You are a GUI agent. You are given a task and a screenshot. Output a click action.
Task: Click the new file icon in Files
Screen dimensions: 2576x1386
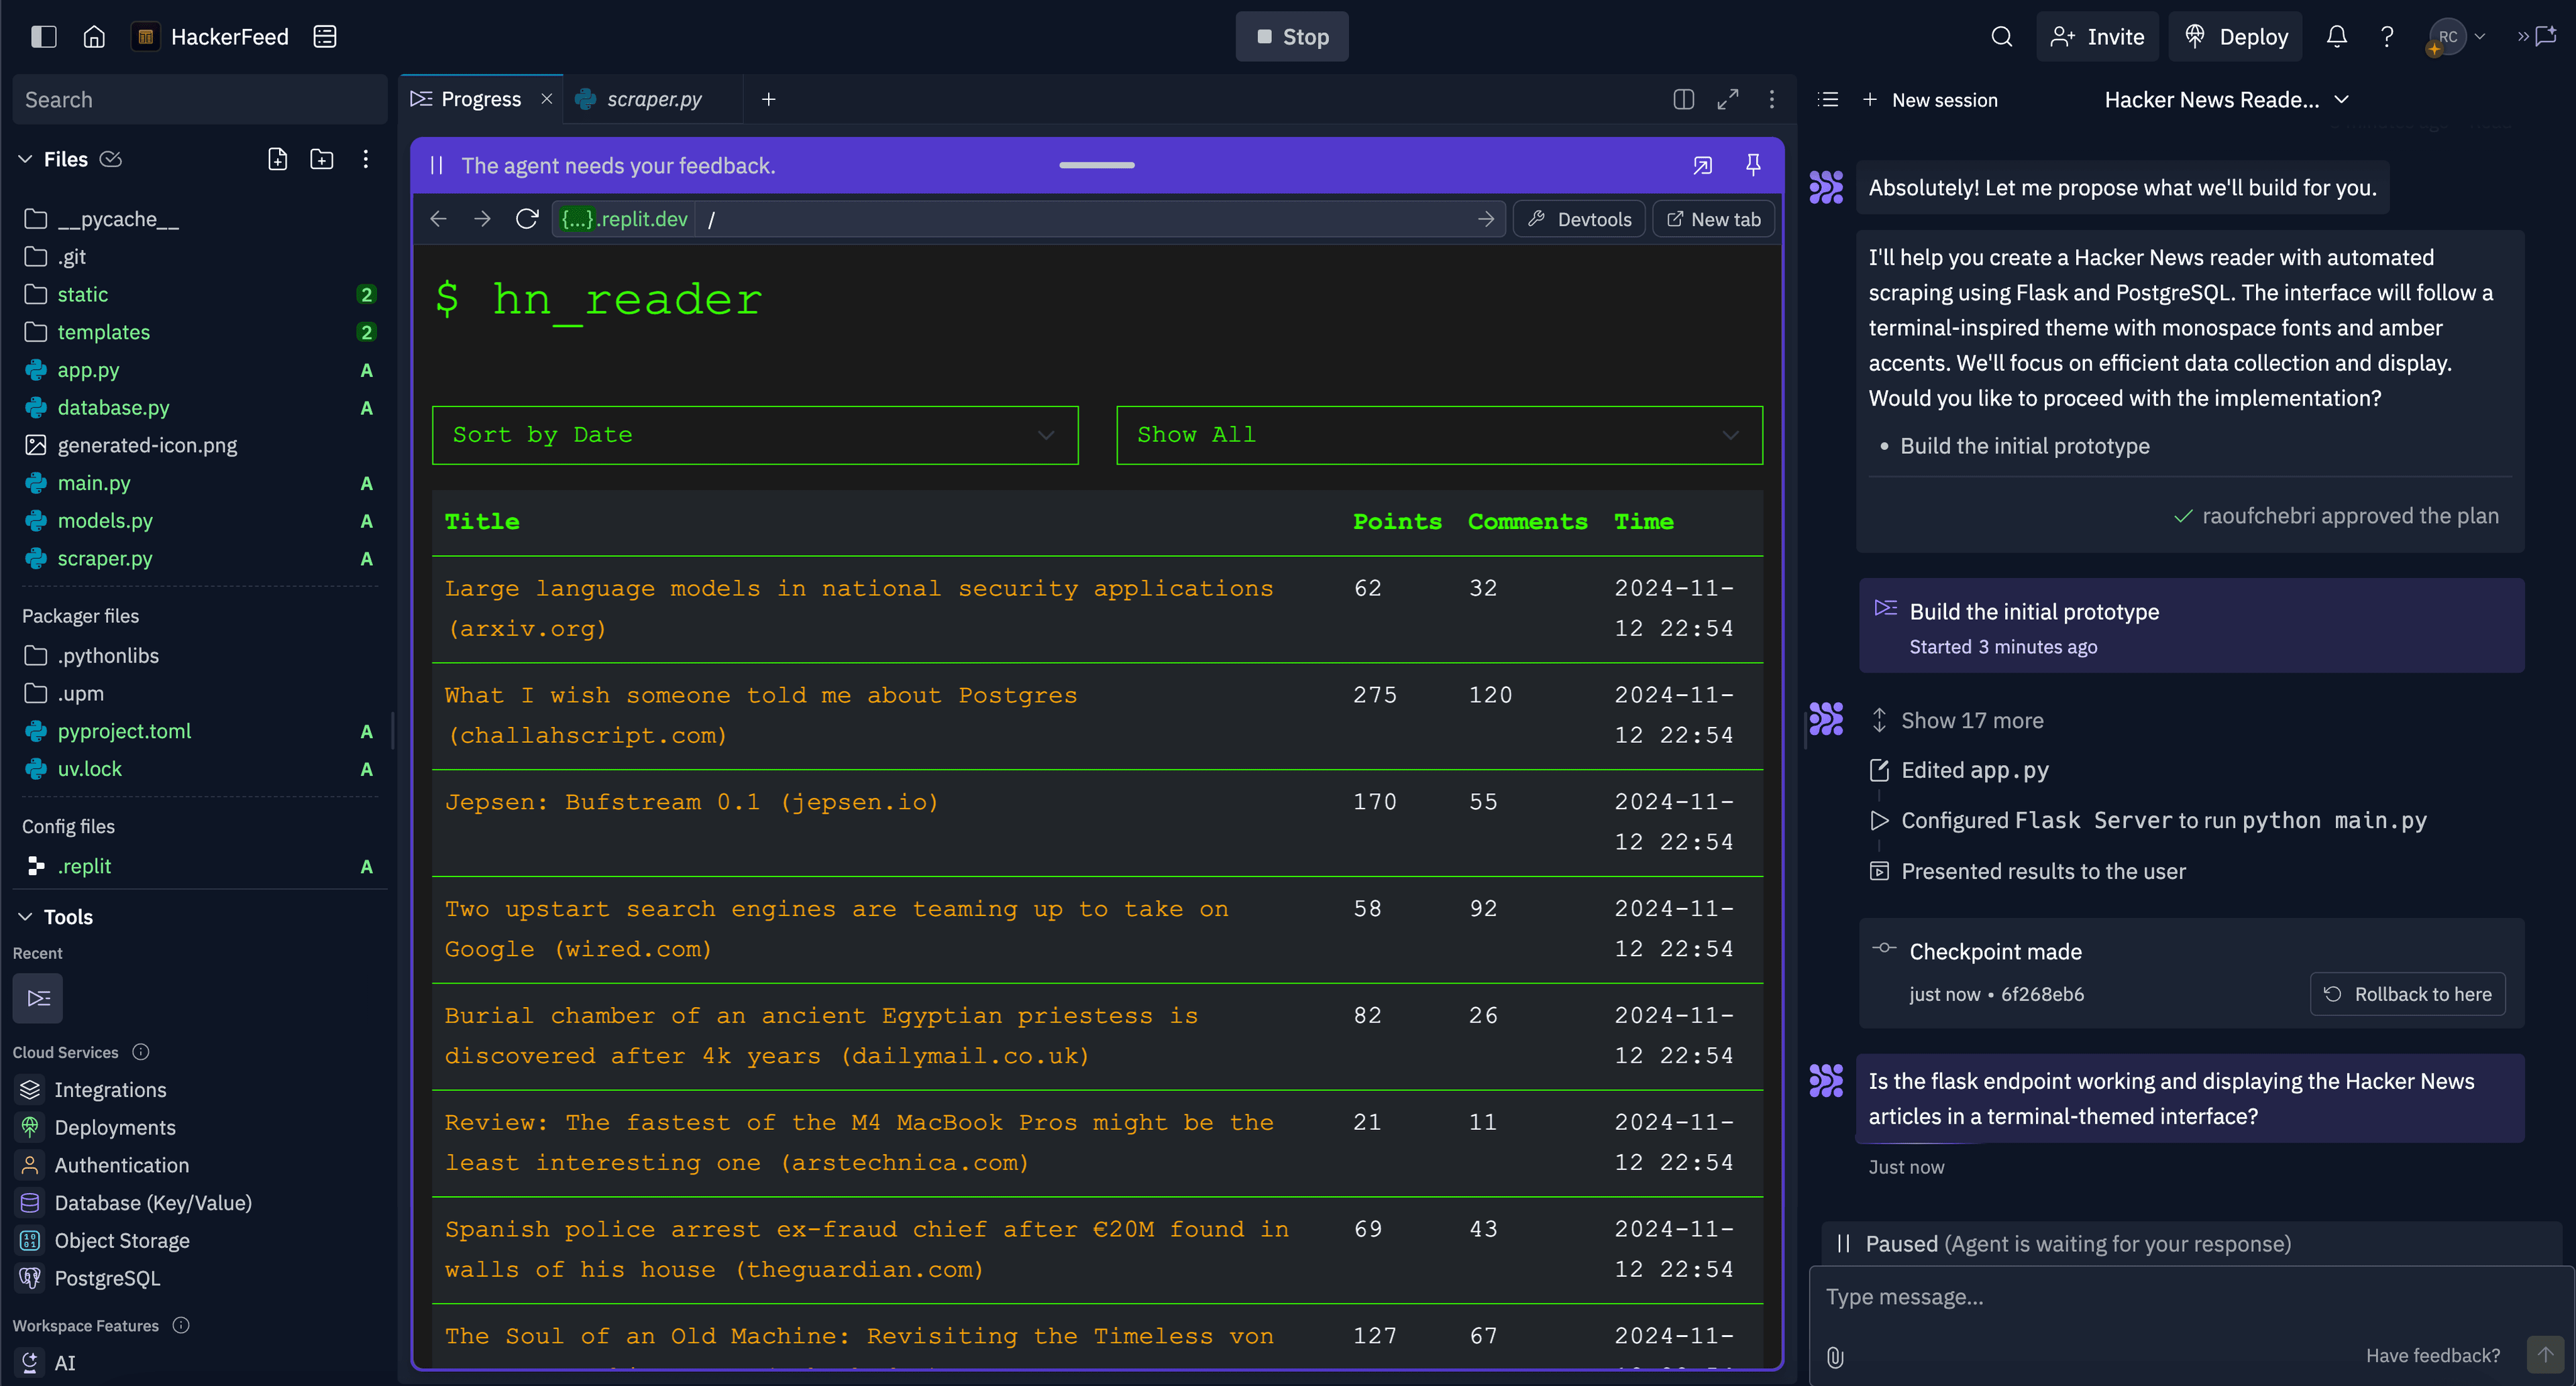(x=278, y=159)
